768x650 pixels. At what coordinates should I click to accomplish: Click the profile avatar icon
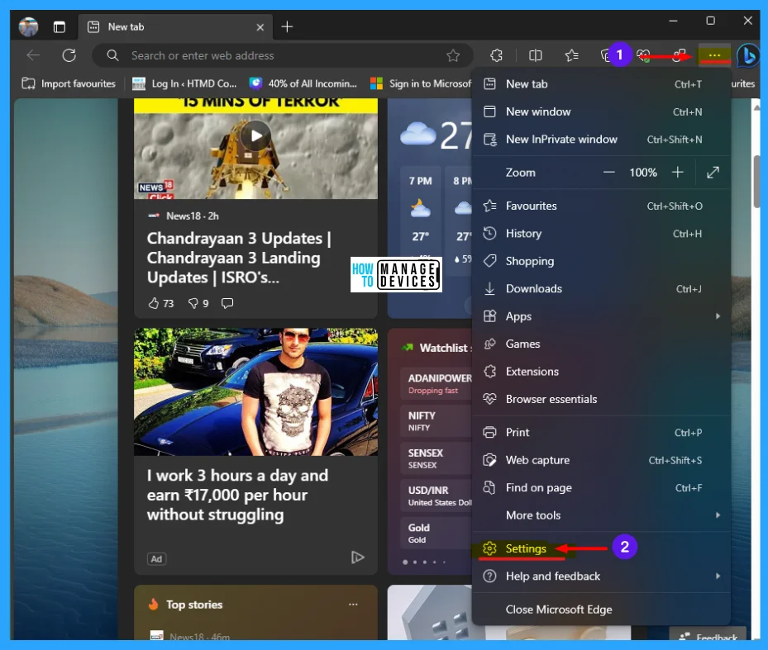click(28, 26)
